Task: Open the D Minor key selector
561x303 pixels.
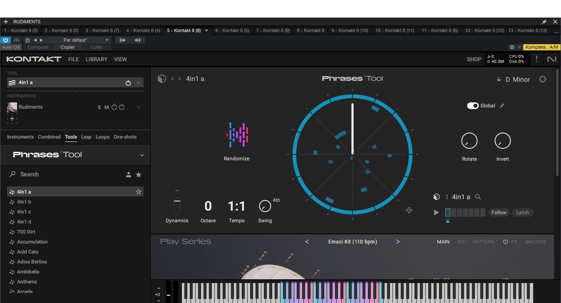Action: (x=517, y=79)
